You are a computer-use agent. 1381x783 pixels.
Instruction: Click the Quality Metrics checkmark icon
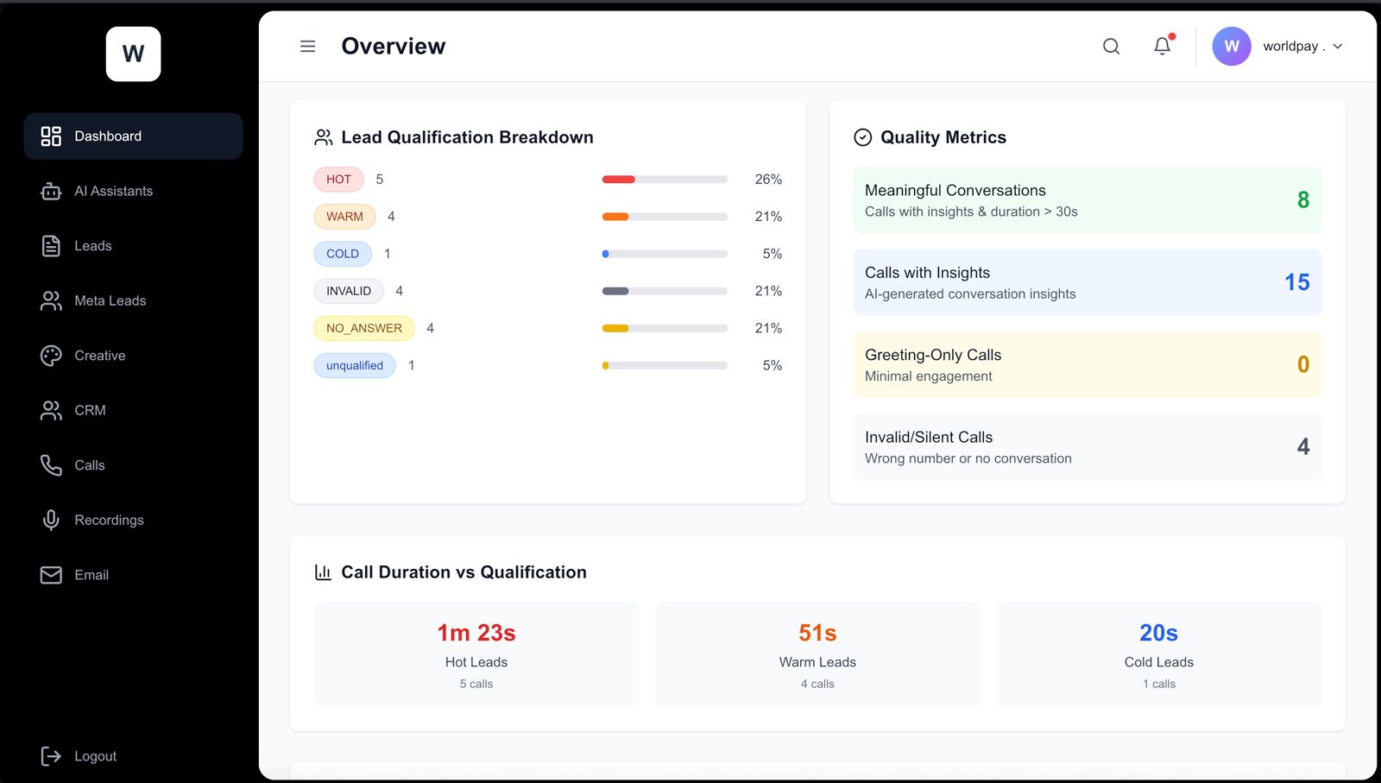(861, 136)
